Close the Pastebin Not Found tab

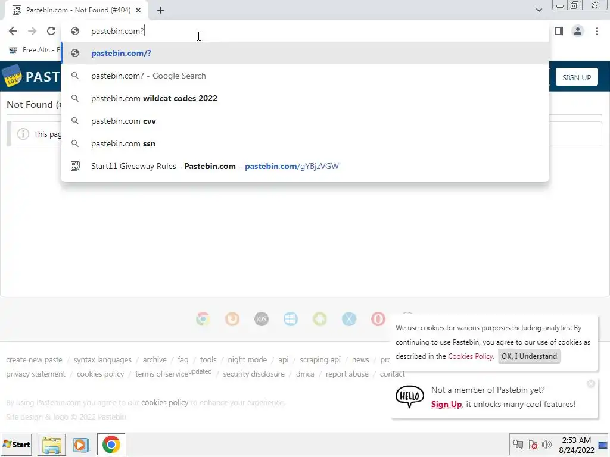tap(138, 10)
